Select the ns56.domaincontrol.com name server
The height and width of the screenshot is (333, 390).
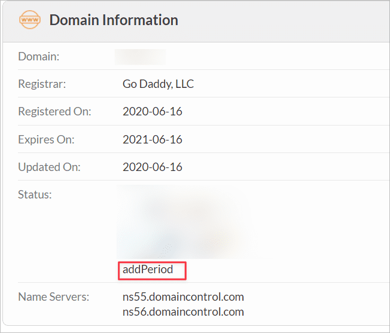183,311
